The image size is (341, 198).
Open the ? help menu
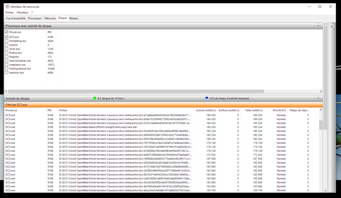[32, 13]
